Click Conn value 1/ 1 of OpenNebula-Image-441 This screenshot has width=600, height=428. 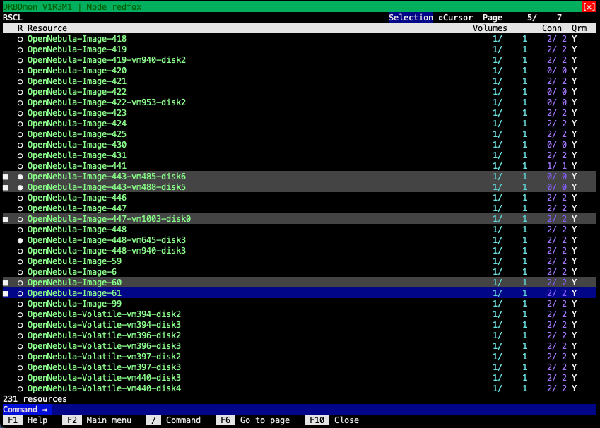point(557,166)
